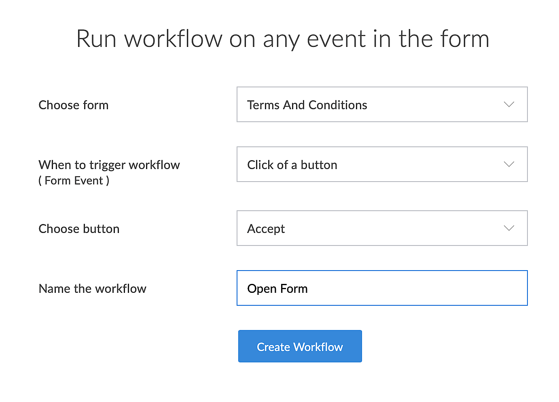Click the Choose form label
The height and width of the screenshot is (402, 559).
(x=74, y=105)
